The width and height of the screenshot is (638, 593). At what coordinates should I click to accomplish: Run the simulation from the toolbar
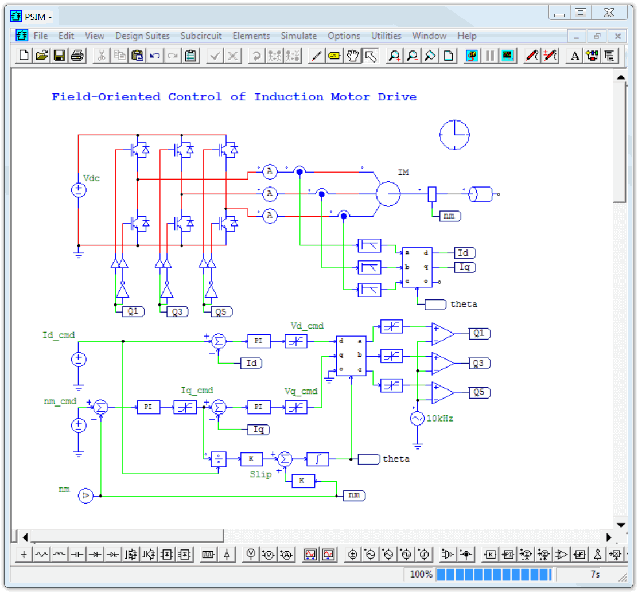pos(472,56)
